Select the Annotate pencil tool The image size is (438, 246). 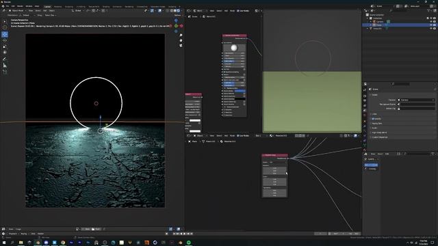5,59
